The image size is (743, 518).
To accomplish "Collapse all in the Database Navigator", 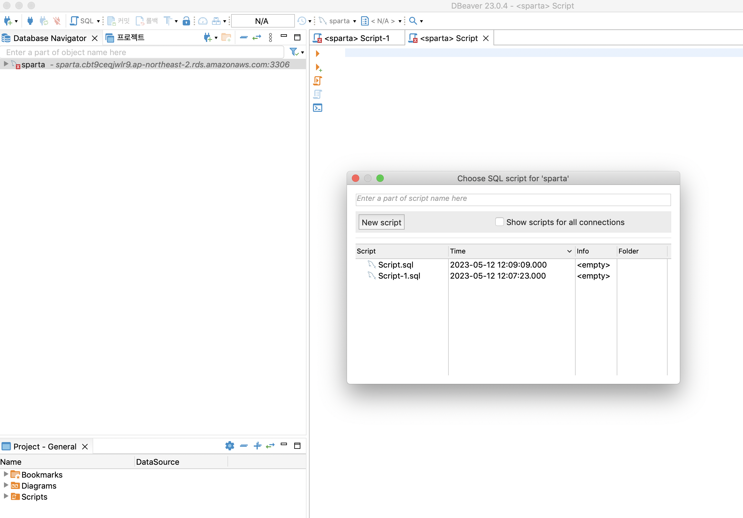I will pyautogui.click(x=244, y=38).
